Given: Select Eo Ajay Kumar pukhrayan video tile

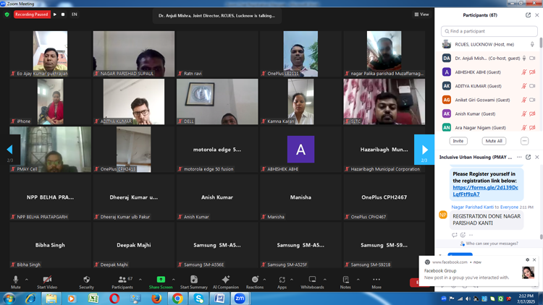Looking at the screenshot, I should pos(50,54).
